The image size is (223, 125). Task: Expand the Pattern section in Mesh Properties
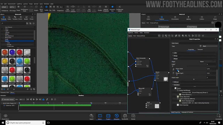176,82
